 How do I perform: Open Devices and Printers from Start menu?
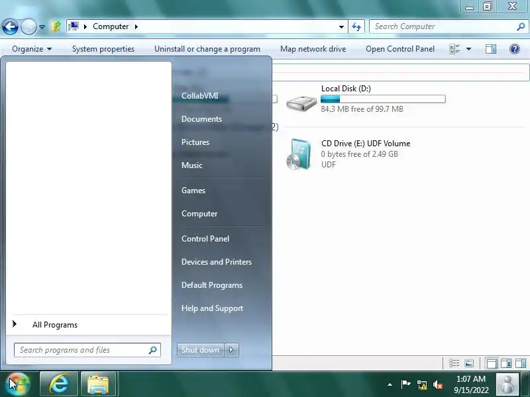[x=217, y=262]
